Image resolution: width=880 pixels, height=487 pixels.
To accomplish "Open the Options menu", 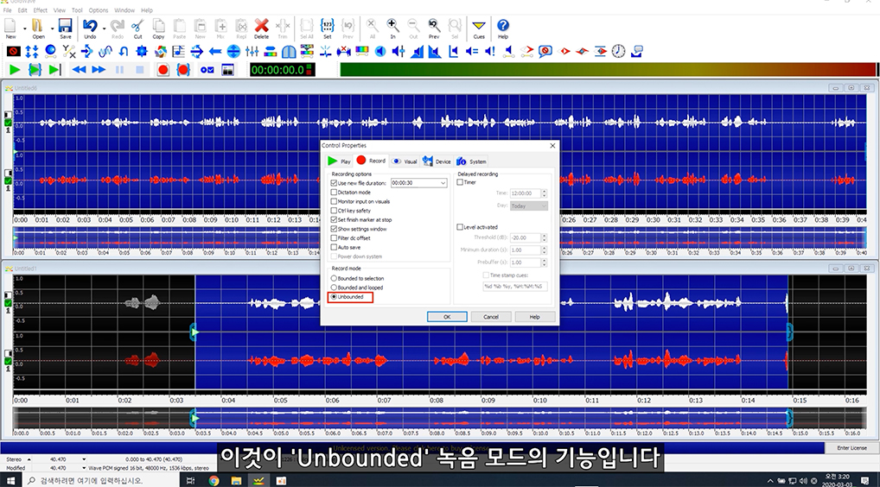I will [x=99, y=10].
